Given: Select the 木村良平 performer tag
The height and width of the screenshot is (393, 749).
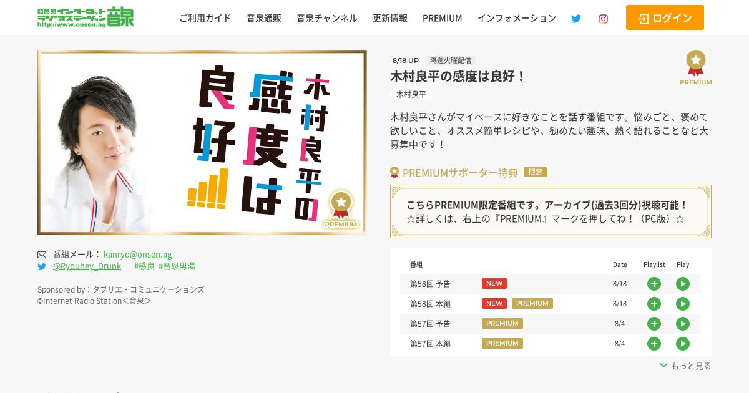Looking at the screenshot, I should (x=411, y=94).
